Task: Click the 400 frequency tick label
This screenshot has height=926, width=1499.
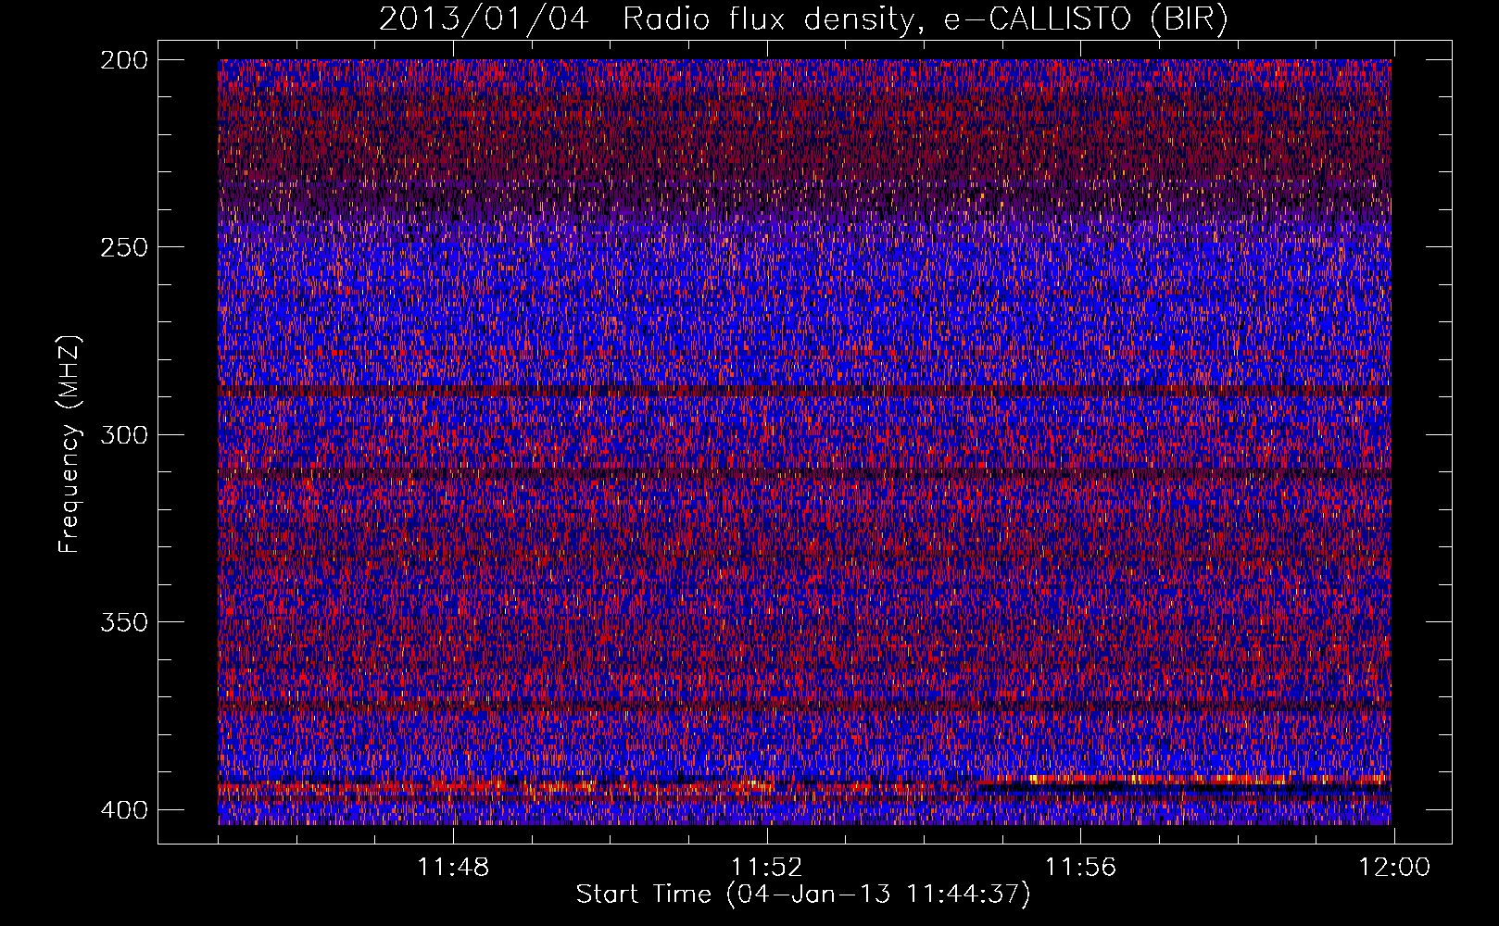Action: (123, 809)
